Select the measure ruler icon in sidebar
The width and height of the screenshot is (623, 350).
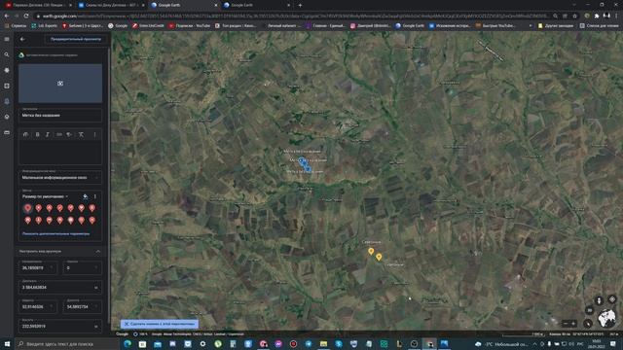coord(7,132)
